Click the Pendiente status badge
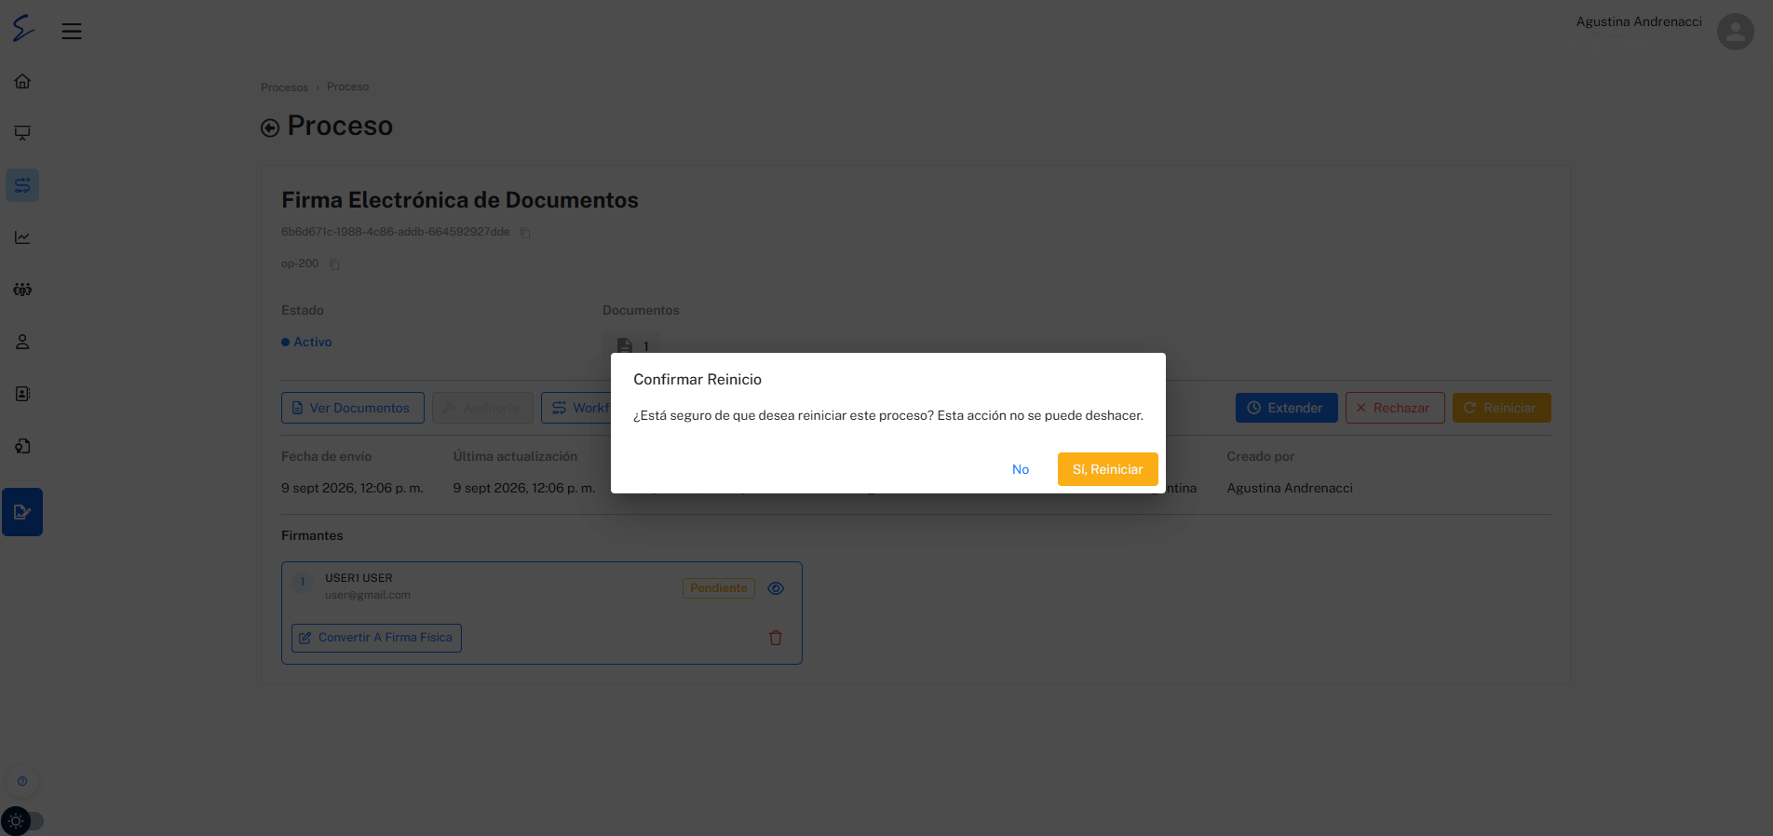 click(x=719, y=588)
